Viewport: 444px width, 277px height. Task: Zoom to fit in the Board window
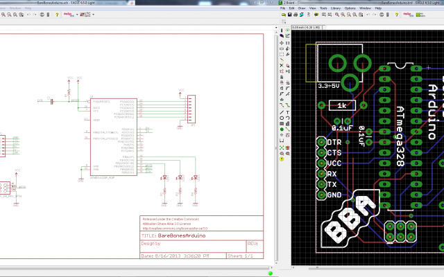pos(337,15)
